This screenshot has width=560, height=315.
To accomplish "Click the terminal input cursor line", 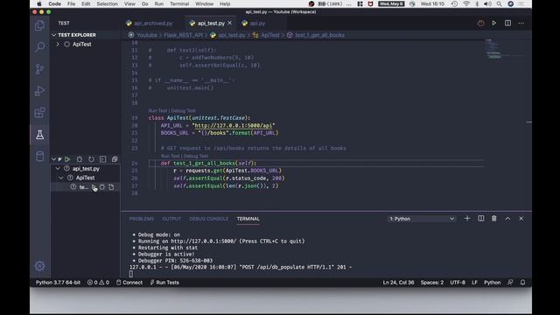I will [131, 274].
